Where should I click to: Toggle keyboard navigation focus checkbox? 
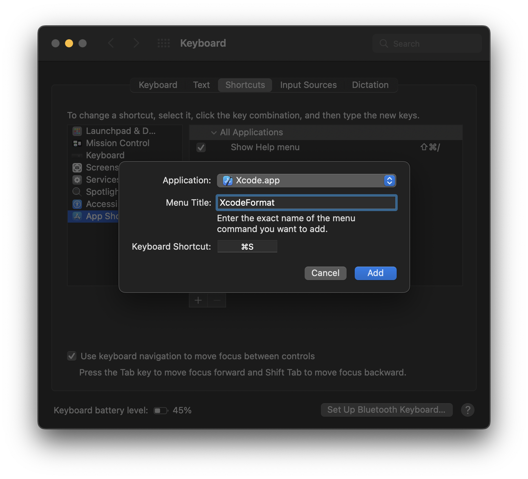click(x=72, y=356)
